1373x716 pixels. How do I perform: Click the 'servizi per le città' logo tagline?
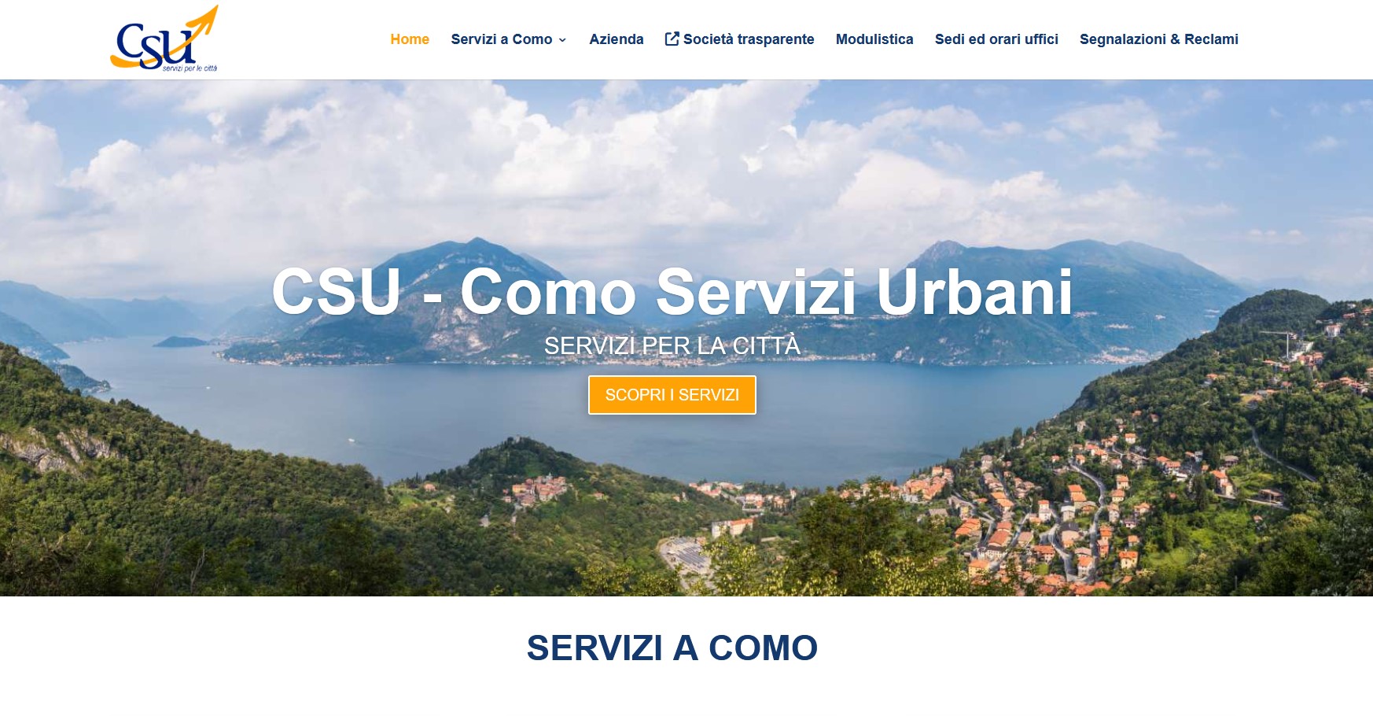click(x=190, y=68)
